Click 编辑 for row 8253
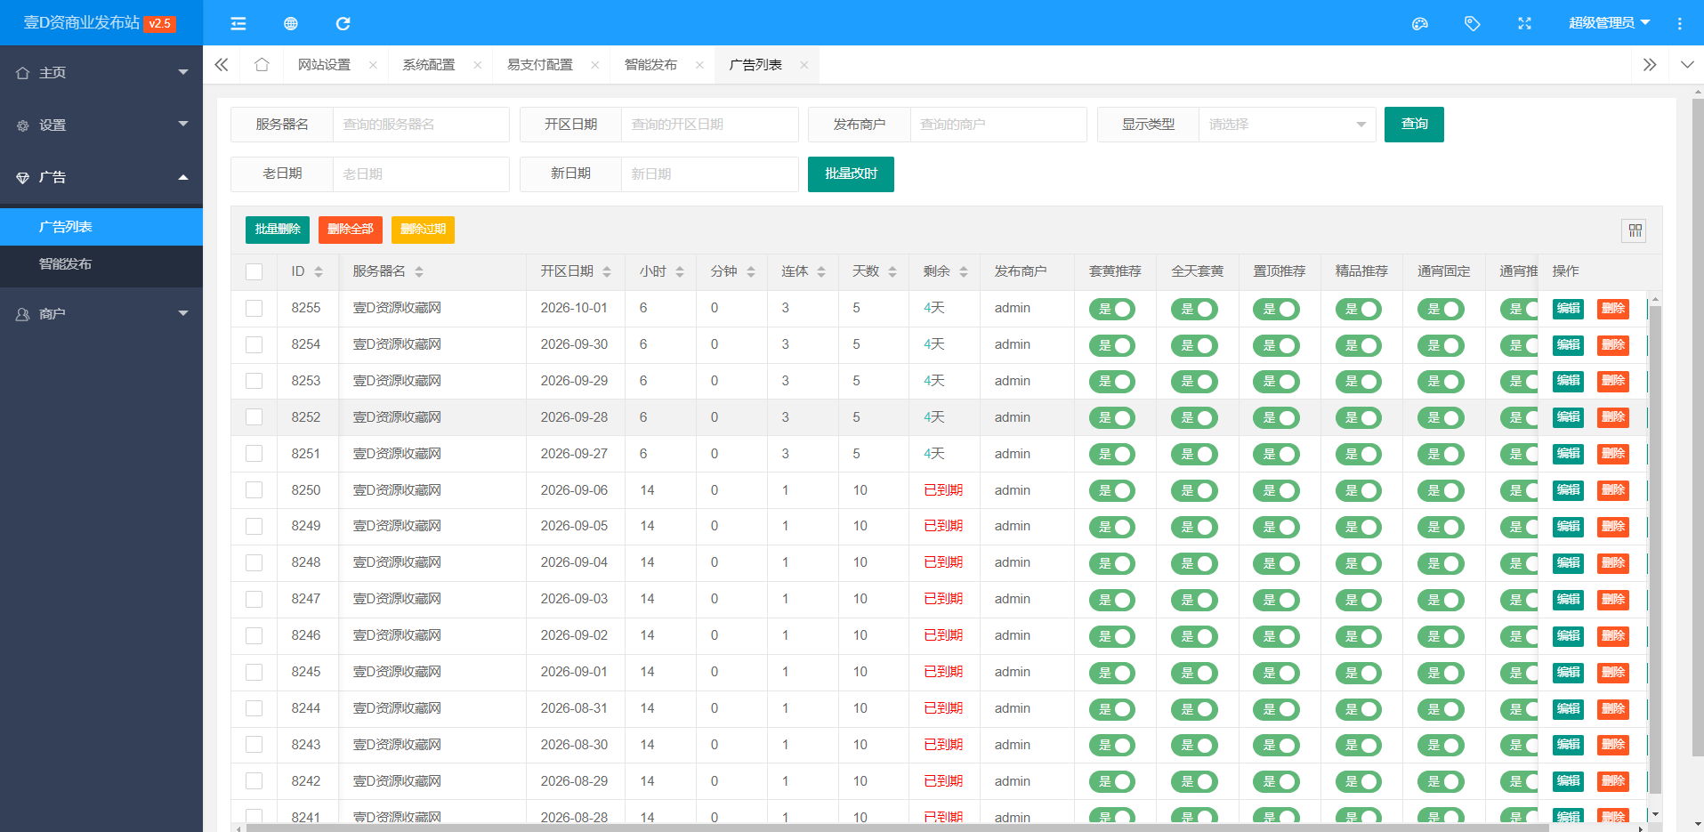The width and height of the screenshot is (1704, 832). [x=1568, y=381]
